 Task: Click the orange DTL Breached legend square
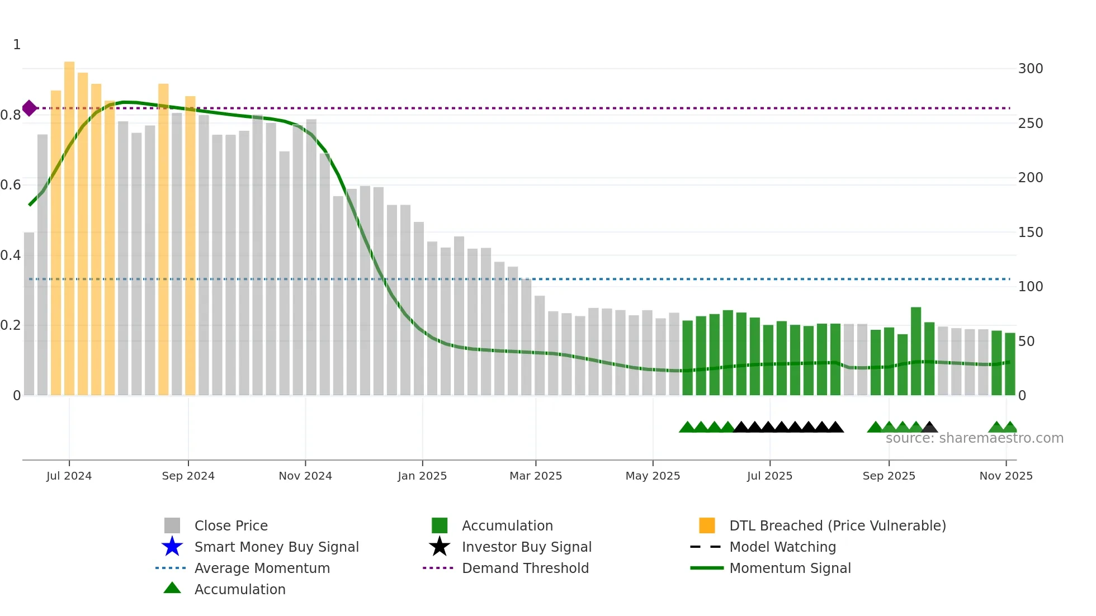[707, 525]
